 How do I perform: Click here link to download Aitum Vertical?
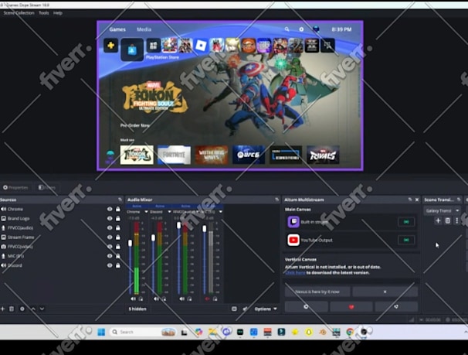(x=295, y=272)
